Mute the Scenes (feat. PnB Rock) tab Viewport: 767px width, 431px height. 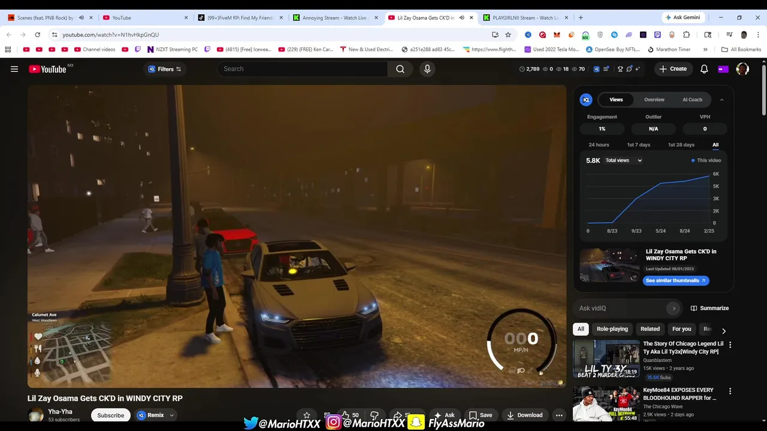(x=81, y=17)
